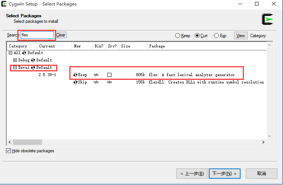Click the Category view mode label
The image size is (283, 185).
(x=258, y=36)
